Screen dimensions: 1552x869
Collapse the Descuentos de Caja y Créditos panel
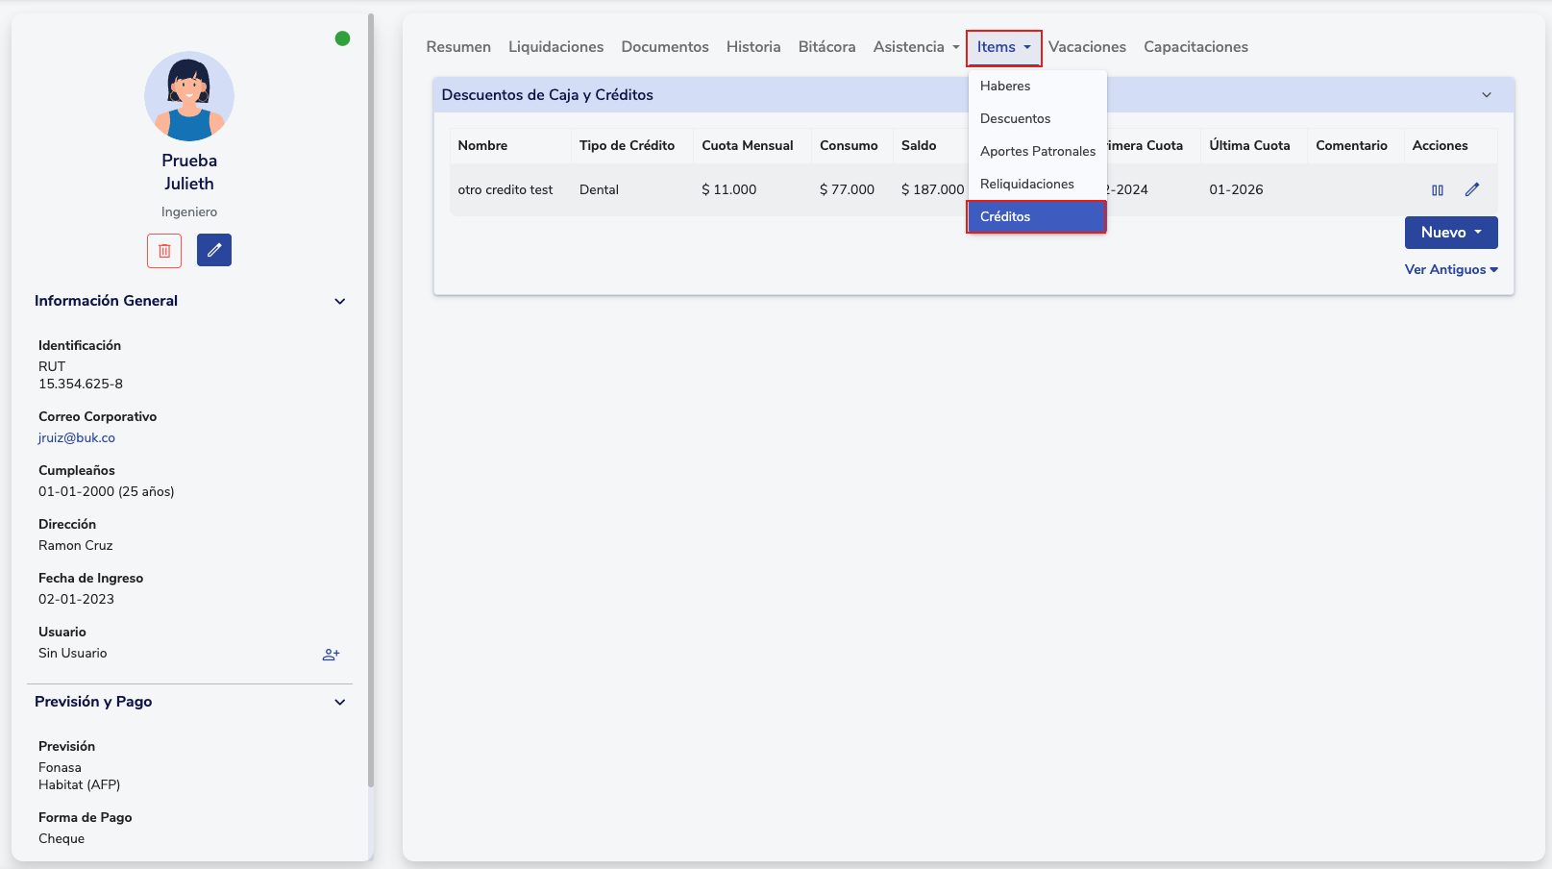[1486, 95]
